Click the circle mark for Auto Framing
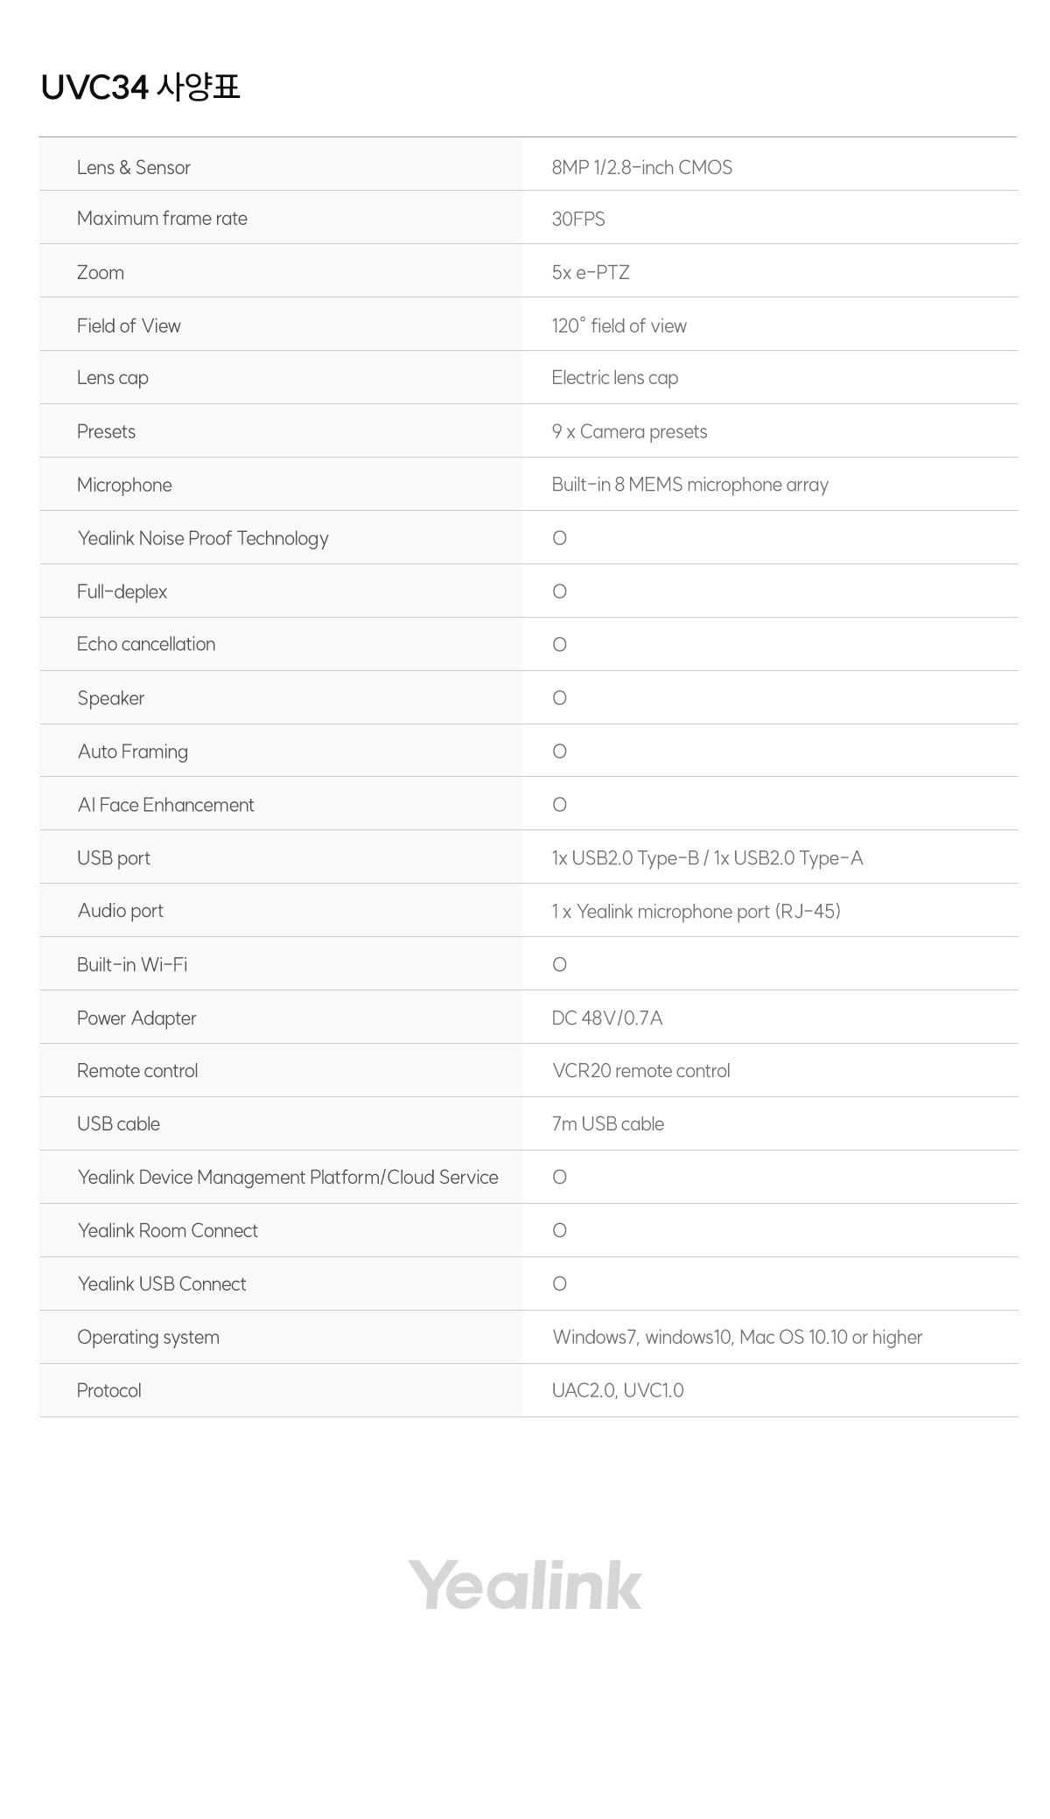 click(560, 752)
